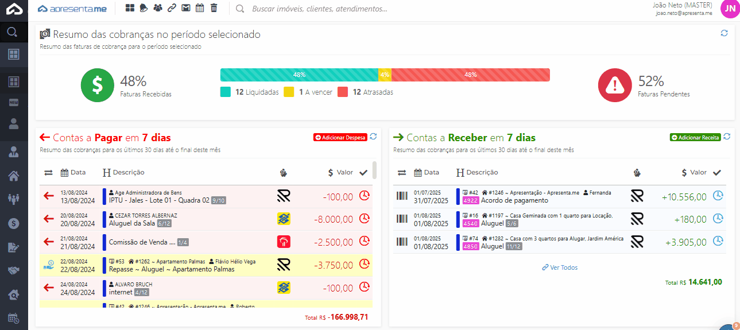Toggle status clock of Comissão de Venda row

click(x=364, y=242)
